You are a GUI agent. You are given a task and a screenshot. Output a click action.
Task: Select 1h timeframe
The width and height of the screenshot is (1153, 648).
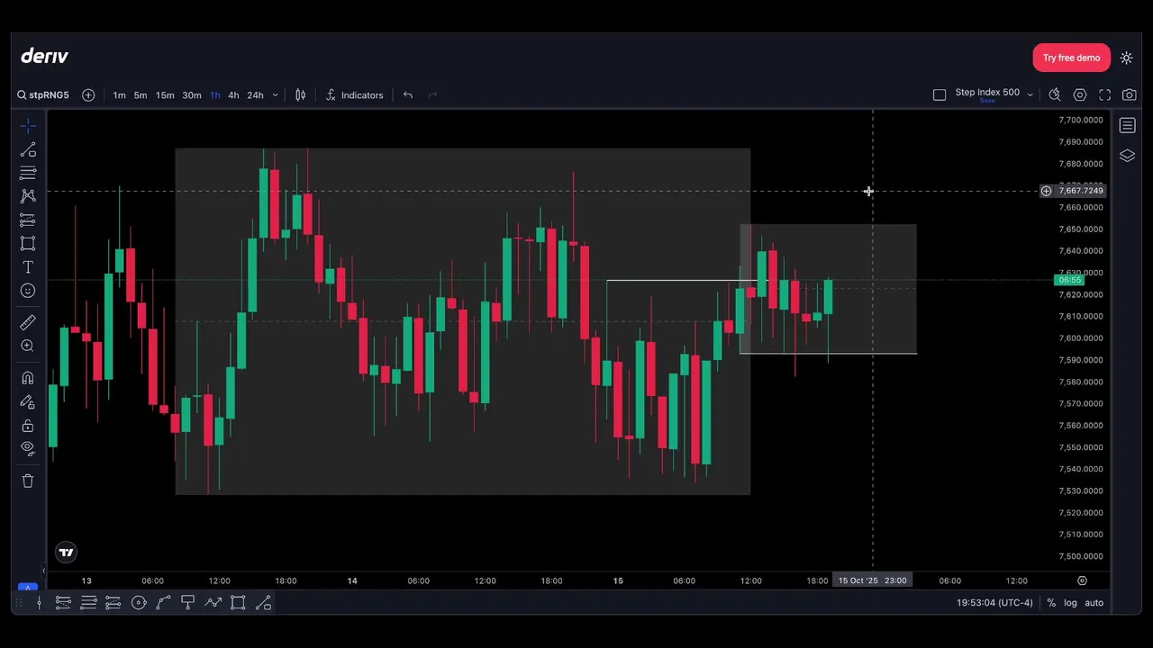pyautogui.click(x=214, y=94)
